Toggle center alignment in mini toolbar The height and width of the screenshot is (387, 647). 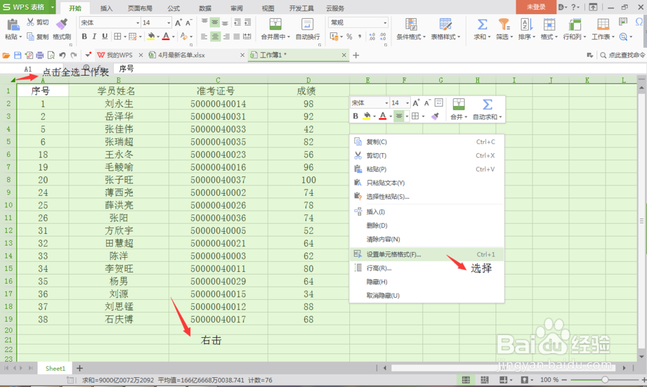coord(399,116)
